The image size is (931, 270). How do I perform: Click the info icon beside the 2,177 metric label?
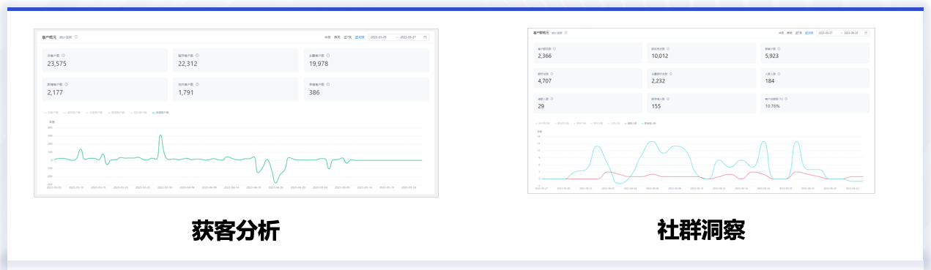pyautogui.click(x=67, y=84)
